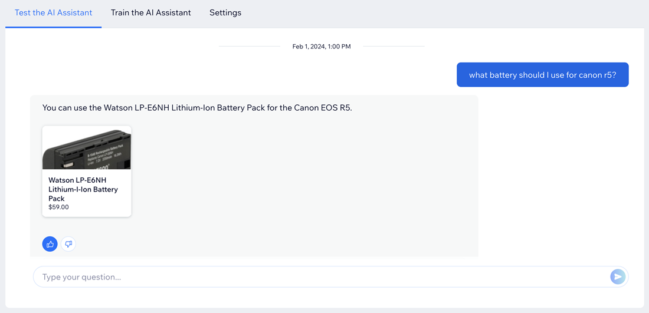Click the thumbs up feedback icon
649x313 pixels.
coord(50,244)
